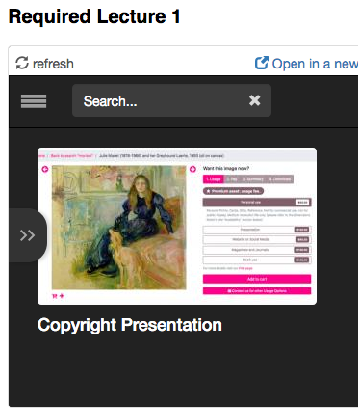Click the pink left arrow beside painting
This screenshot has height=410, width=358.
point(45,169)
